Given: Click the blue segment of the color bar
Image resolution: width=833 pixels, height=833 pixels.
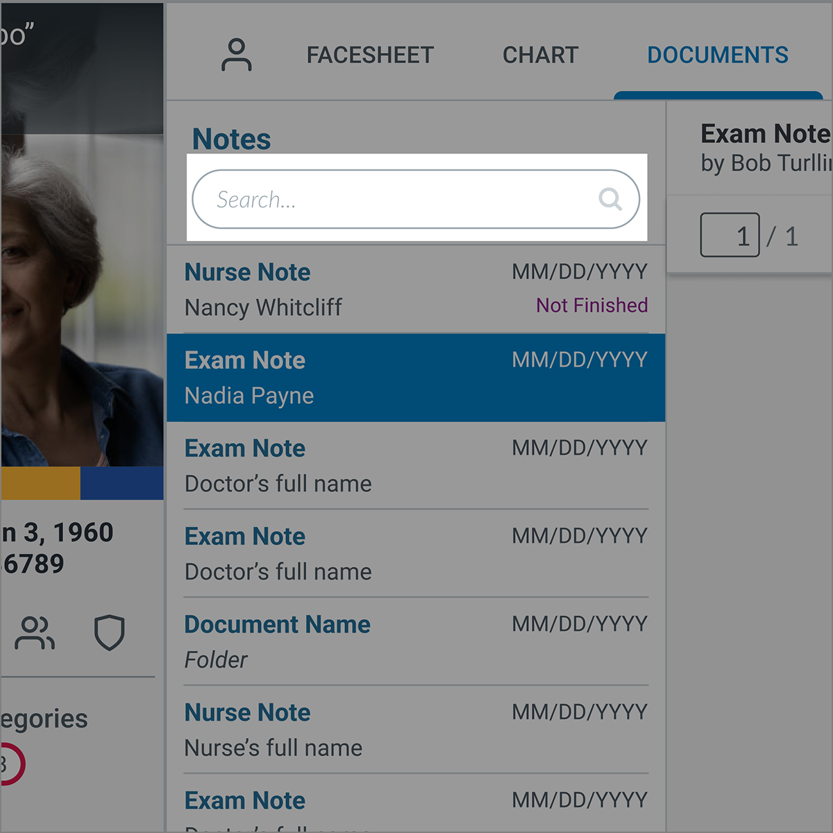Looking at the screenshot, I should 122,483.
